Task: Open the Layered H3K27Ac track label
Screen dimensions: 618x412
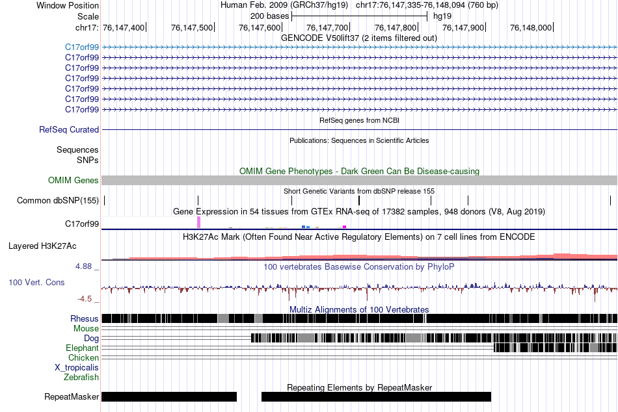Action: click(42, 246)
